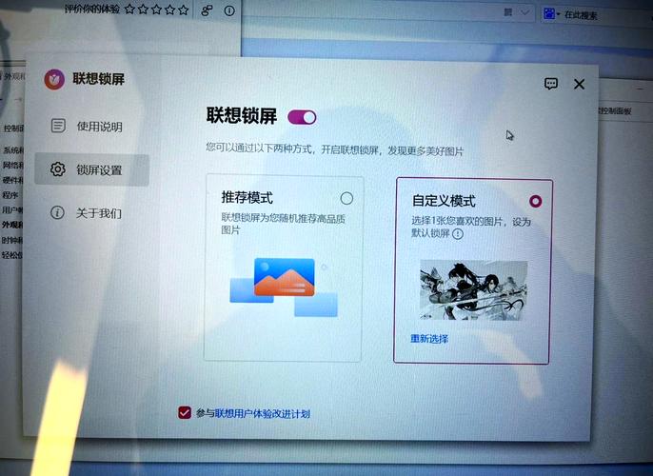Click the gear icon beside 锁屏设置

click(58, 169)
